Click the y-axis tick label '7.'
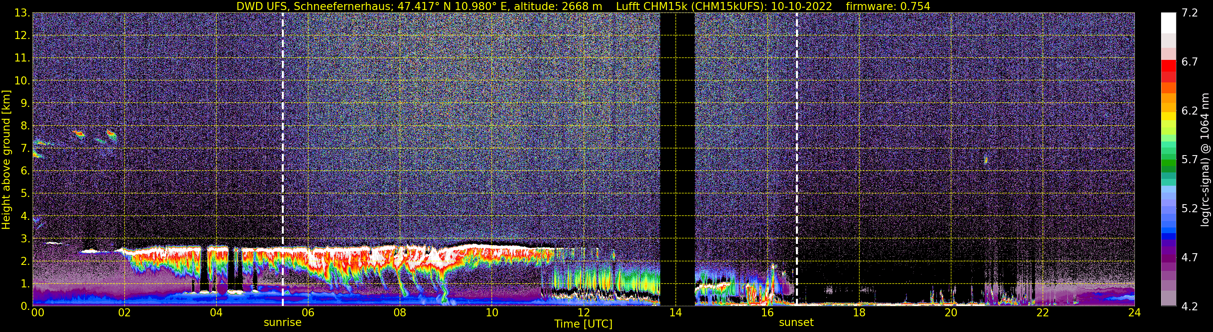The height and width of the screenshot is (332, 1213). point(25,149)
